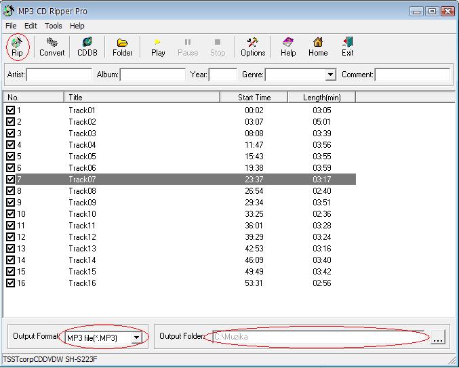Click into the Year field
This screenshot has width=459, height=368.
(x=223, y=75)
